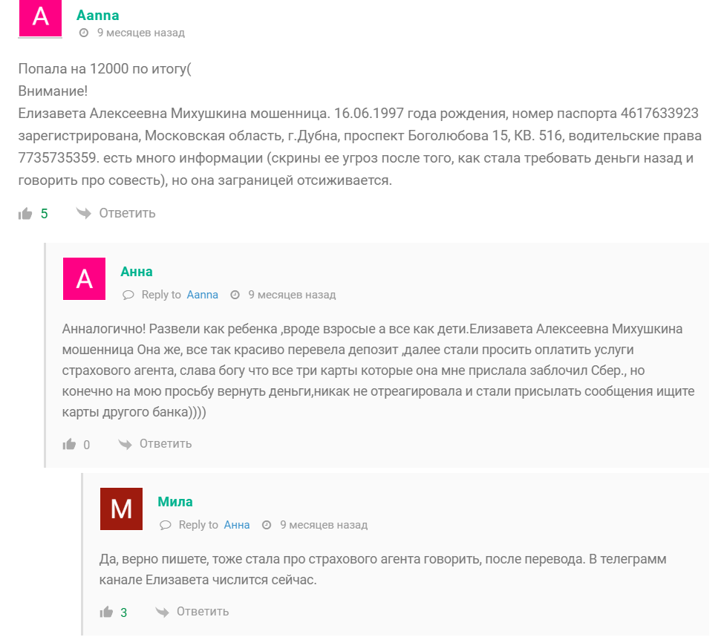
Task: Click reply arrow icon under Aanna's comment
Action: click(83, 213)
